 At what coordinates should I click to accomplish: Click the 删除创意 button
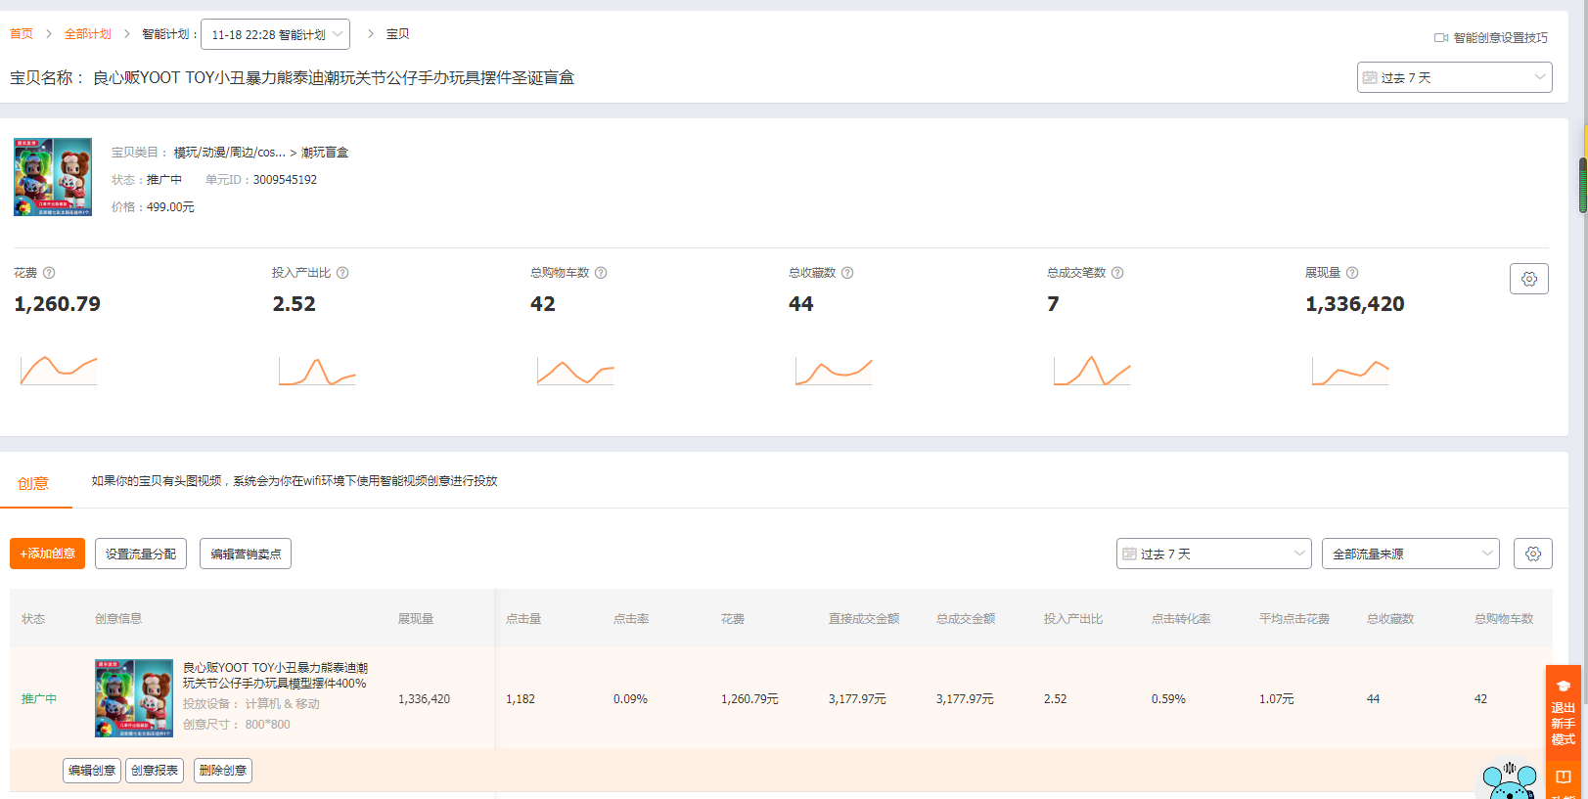[x=223, y=771]
